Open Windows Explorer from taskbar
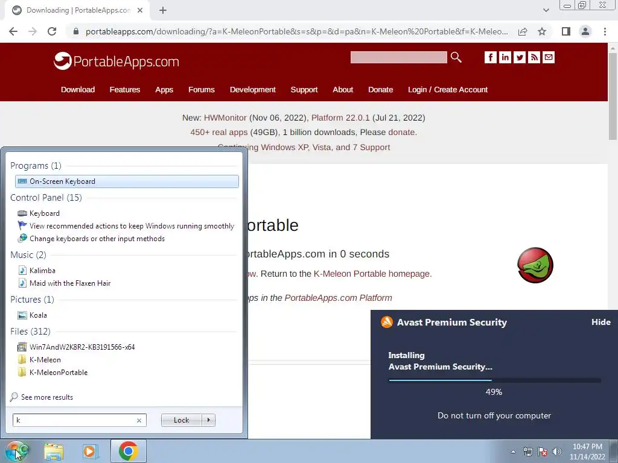The image size is (618, 463). tap(54, 452)
